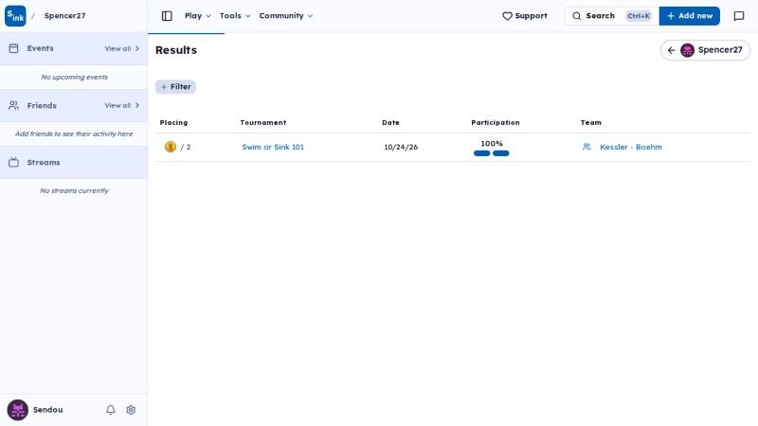
Task: View all Friends
Action: click(122, 105)
